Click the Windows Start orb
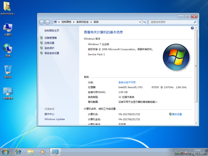The height and width of the screenshot is (156, 208). point(5,152)
